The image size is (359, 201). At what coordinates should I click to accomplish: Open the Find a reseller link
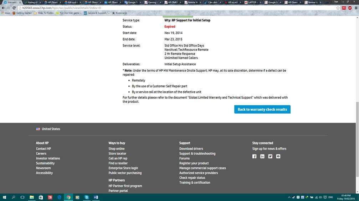[x=118, y=163]
